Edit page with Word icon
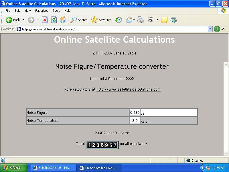Image resolution: width=229 pixels, height=172 pixels. pos(151,20)
